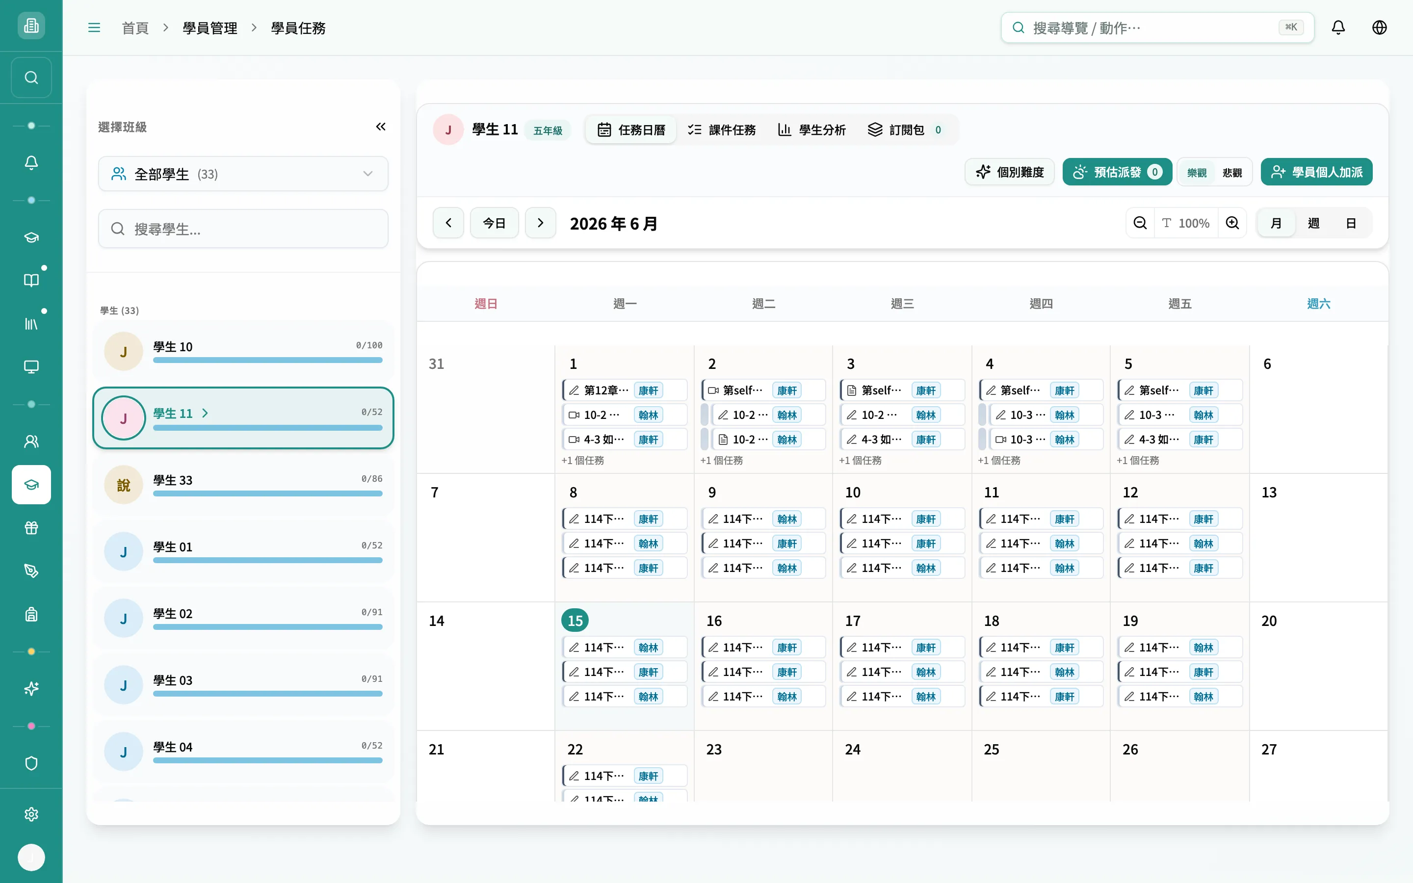The height and width of the screenshot is (883, 1413).
Task: Click the sidebar monitor screen icon
Action: coord(31,367)
